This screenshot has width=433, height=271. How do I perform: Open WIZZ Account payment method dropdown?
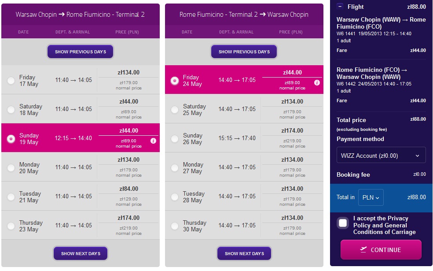(x=381, y=155)
